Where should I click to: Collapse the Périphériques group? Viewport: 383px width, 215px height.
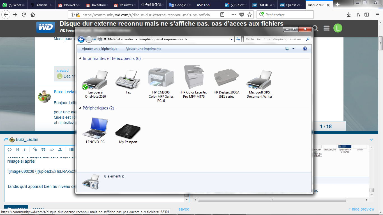tap(80, 108)
